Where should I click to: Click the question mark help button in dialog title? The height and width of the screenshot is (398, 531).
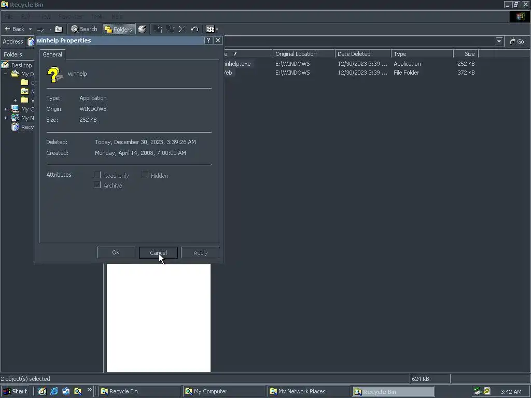208,40
